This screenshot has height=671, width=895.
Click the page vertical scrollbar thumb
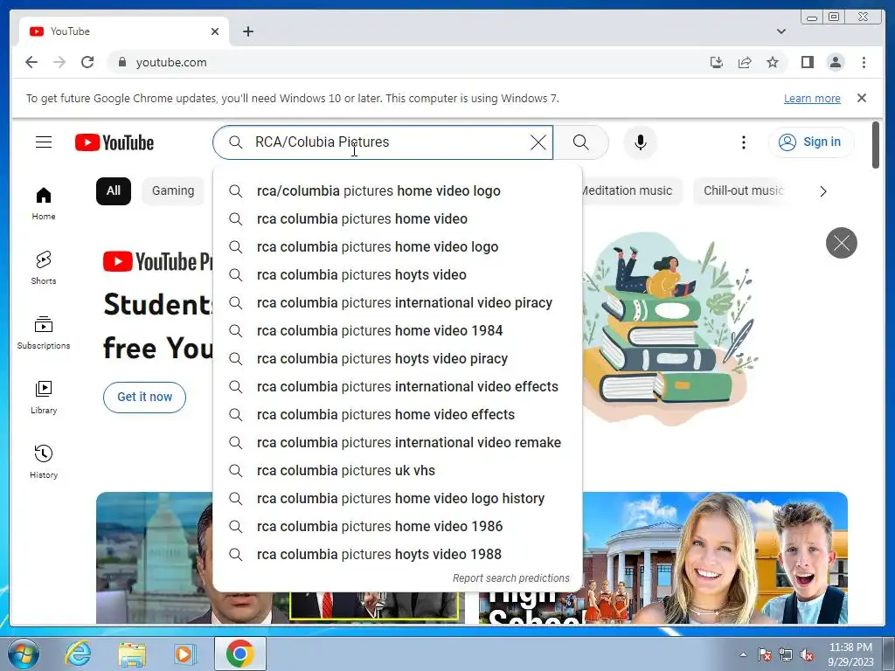click(876, 145)
